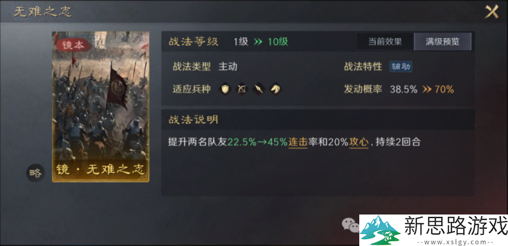The height and width of the screenshot is (246, 508).
Task: Open the underlined 连击 keyword link
Action: [298, 142]
